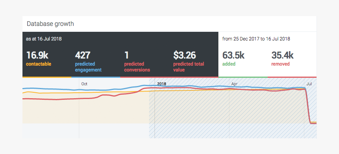Click the green underline below added
This screenshot has width=339, height=154.
(243, 77)
